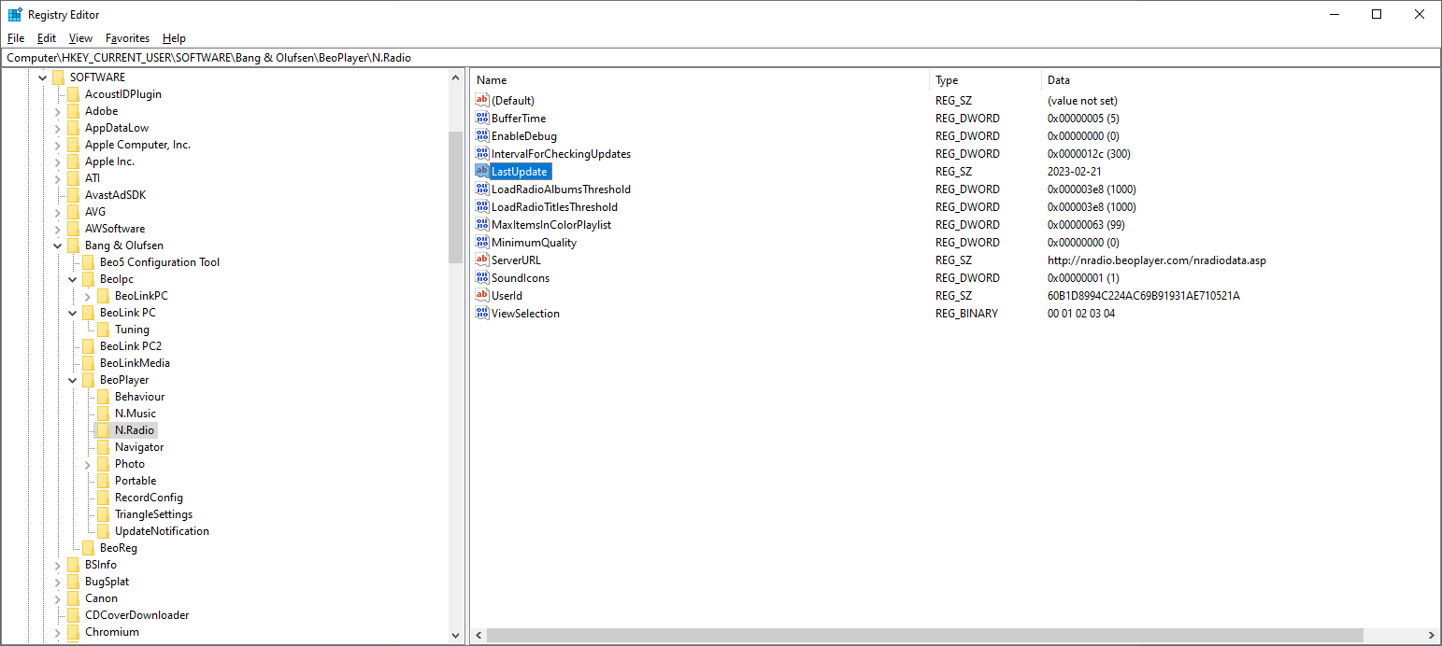This screenshot has height=646, width=1442.
Task: Click the CDCoverDownloader folder icon
Action: (73, 615)
